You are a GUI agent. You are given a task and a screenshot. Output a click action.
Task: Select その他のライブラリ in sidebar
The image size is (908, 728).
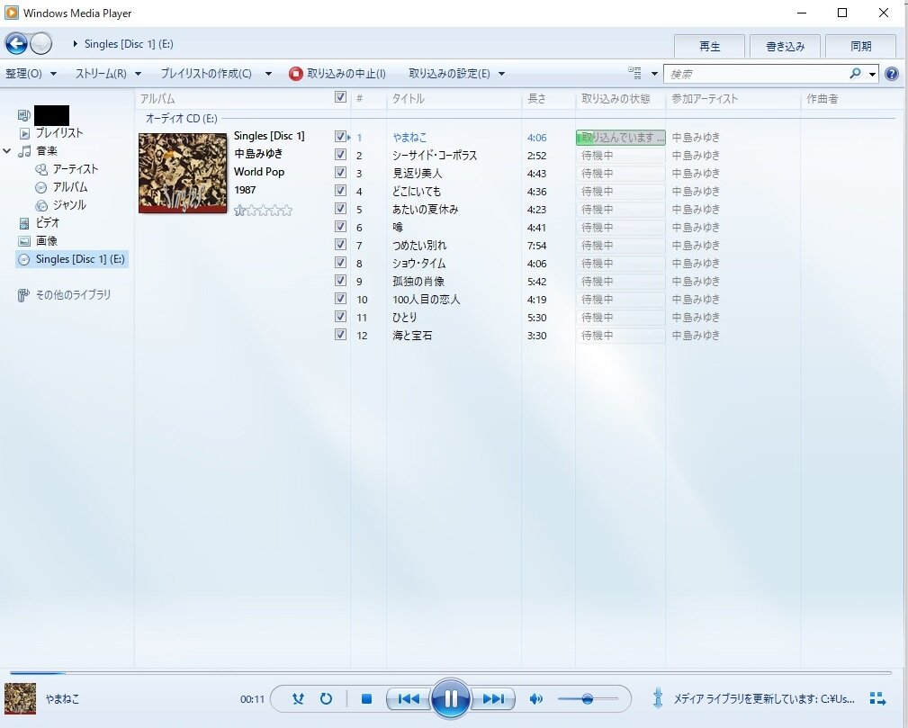coord(73,295)
